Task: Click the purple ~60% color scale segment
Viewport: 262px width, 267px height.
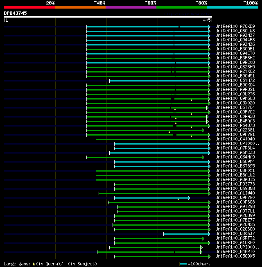Action: [x=131, y=7]
